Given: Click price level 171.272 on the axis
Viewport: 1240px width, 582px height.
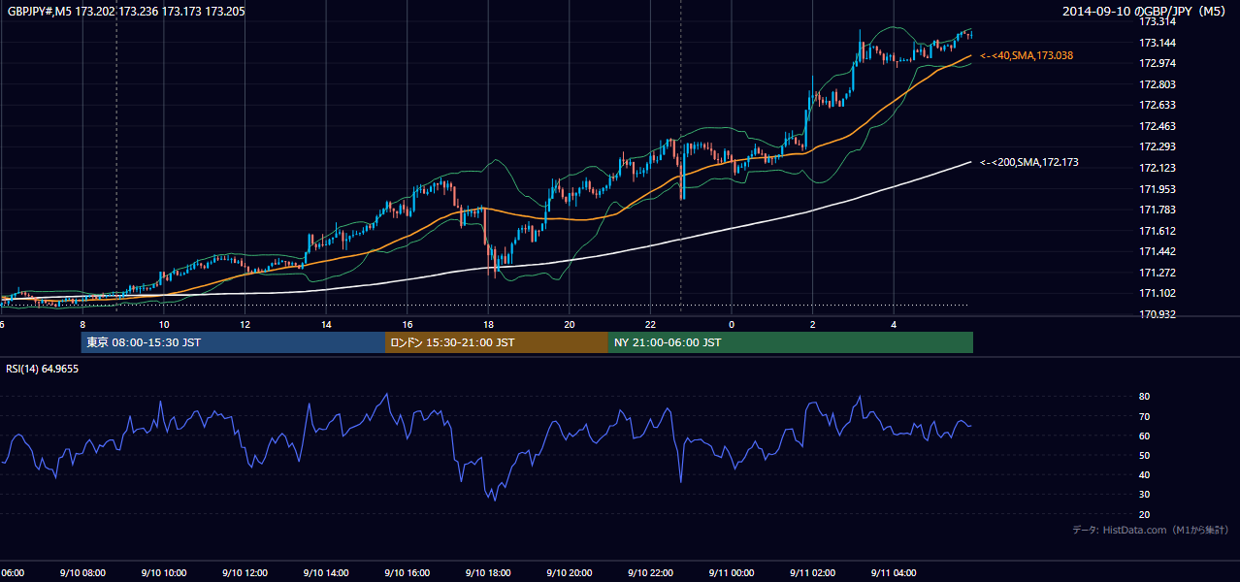Looking at the screenshot, I should point(1158,273).
